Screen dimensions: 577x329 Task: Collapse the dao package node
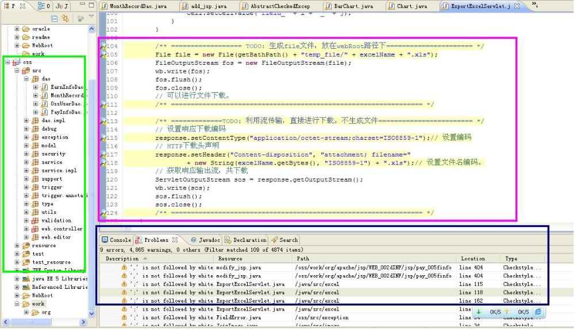tap(26, 79)
